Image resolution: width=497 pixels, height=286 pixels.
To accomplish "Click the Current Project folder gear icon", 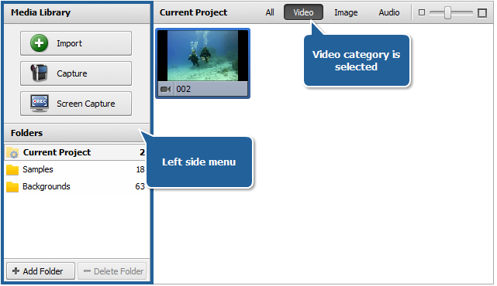I will coord(12,152).
